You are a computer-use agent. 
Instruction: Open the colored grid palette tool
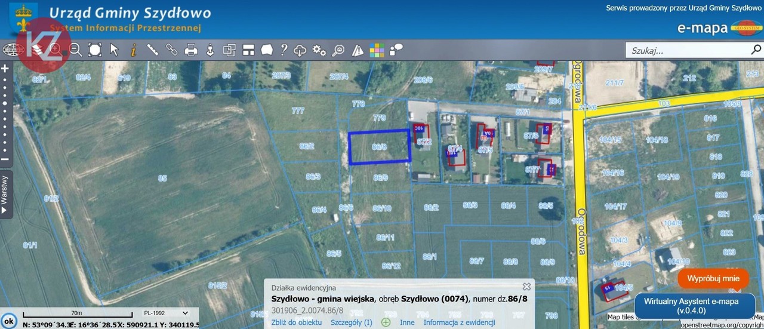tap(377, 50)
